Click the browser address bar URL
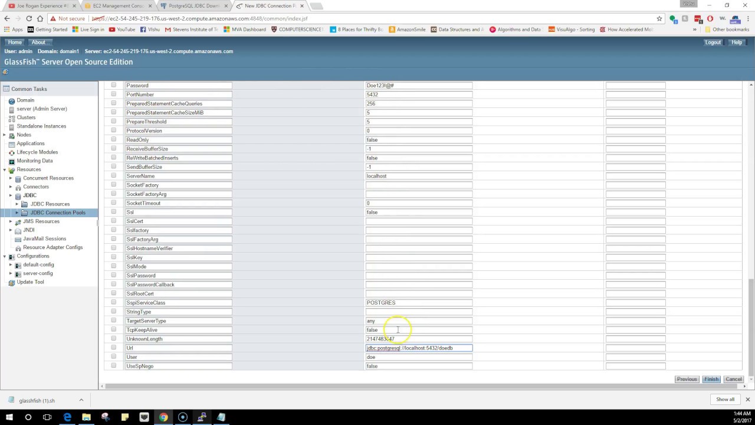 click(x=201, y=18)
